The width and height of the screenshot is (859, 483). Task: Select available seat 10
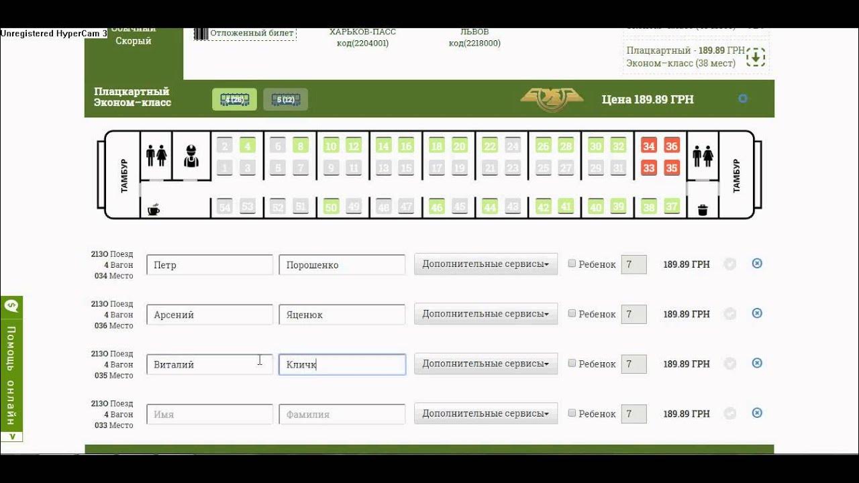click(x=331, y=146)
